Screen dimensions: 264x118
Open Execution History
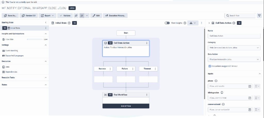(115, 16)
